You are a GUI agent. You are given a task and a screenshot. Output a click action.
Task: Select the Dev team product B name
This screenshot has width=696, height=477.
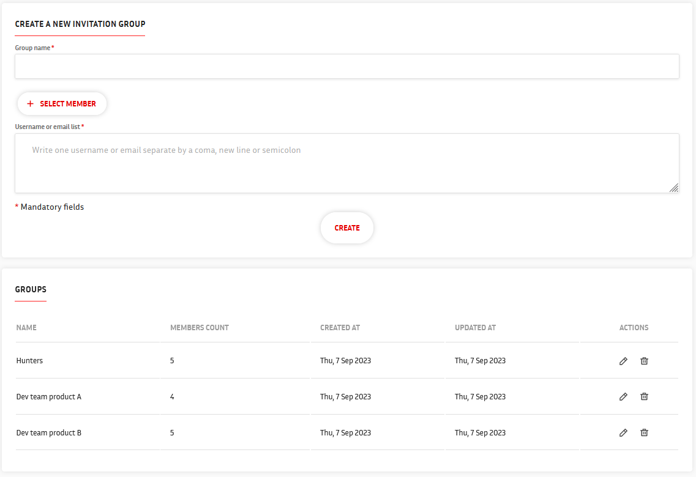(x=49, y=433)
